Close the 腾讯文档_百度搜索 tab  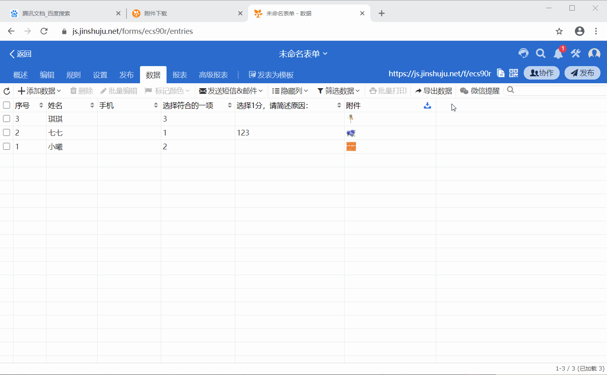[x=118, y=13]
